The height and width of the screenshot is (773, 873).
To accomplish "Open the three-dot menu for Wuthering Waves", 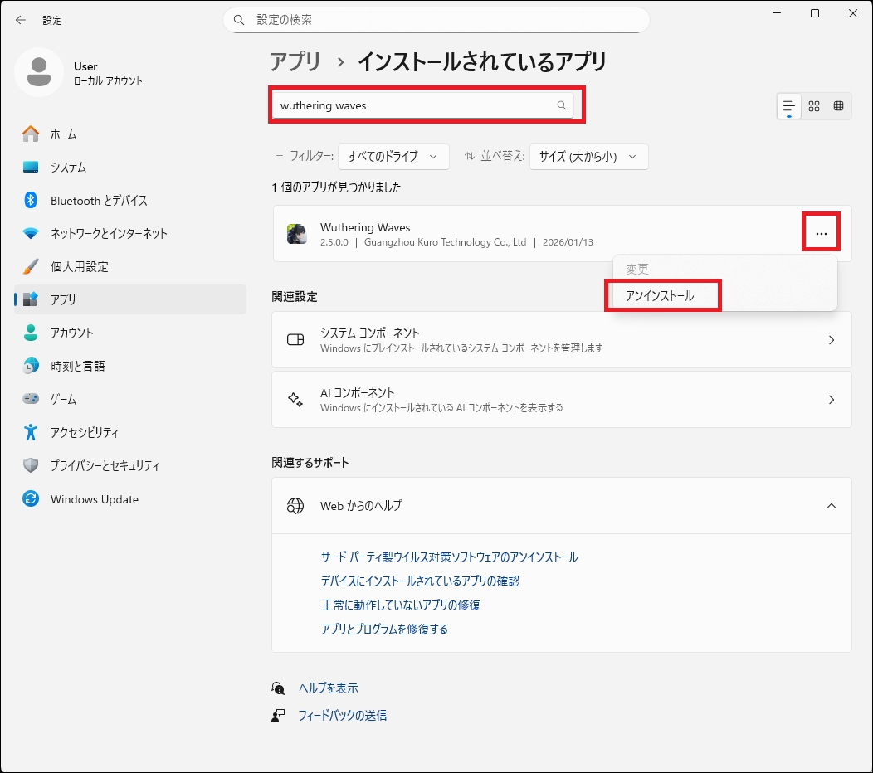I will 821,234.
